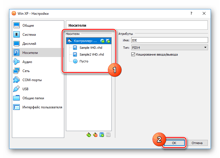Remove selected storage controller button

click(x=95, y=135)
